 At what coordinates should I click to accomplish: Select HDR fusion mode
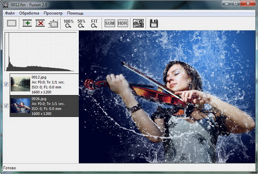click(123, 23)
